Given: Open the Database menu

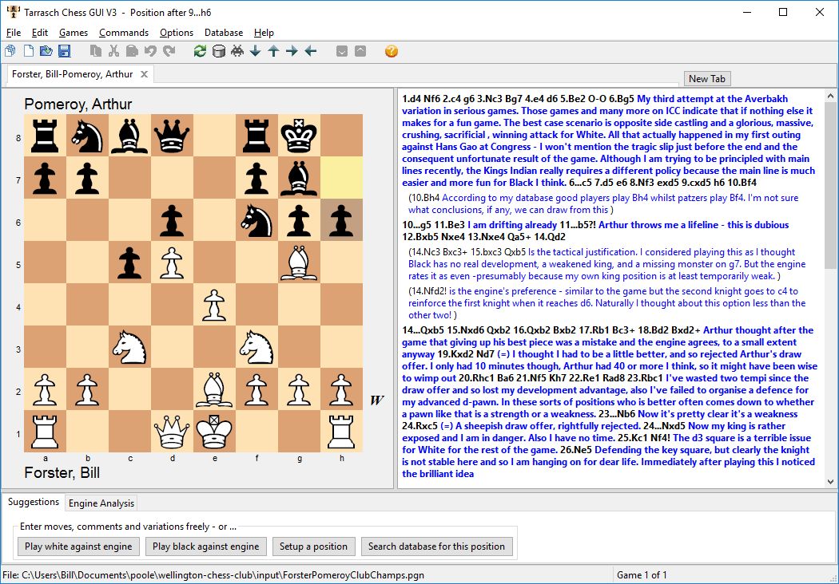Looking at the screenshot, I should coord(224,33).
